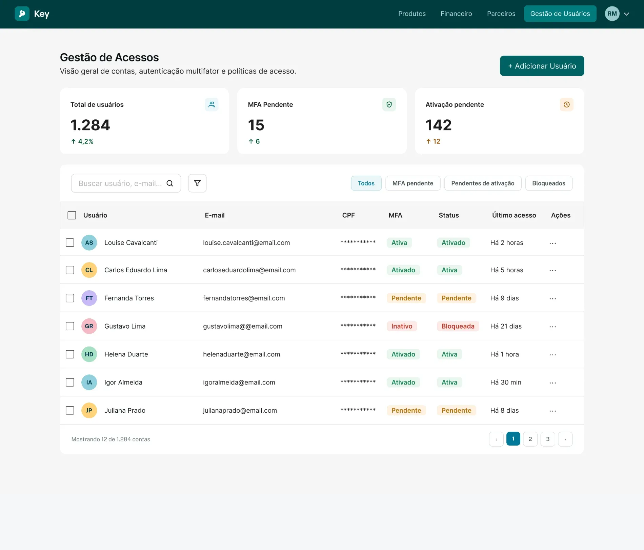Viewport: 644px width, 550px height.
Task: Click Inativo MFA badge for Gustavo Lima
Action: [x=402, y=326]
